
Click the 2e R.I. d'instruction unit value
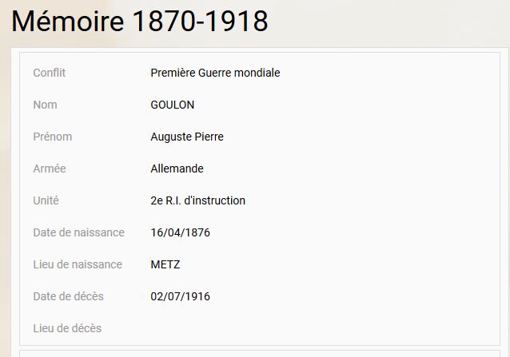pyautogui.click(x=197, y=200)
